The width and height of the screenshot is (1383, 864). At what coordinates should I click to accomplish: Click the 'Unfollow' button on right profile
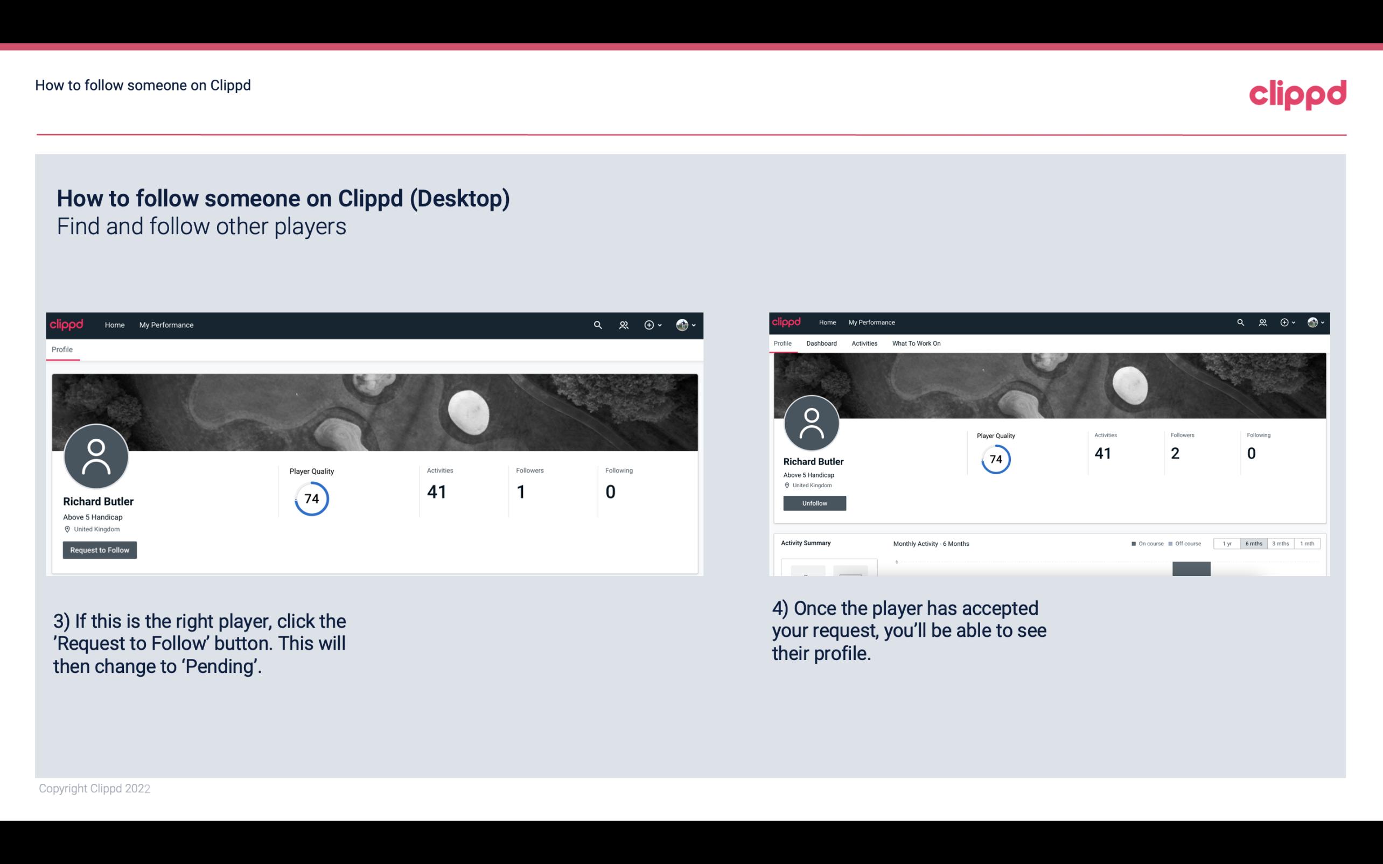[x=814, y=503]
